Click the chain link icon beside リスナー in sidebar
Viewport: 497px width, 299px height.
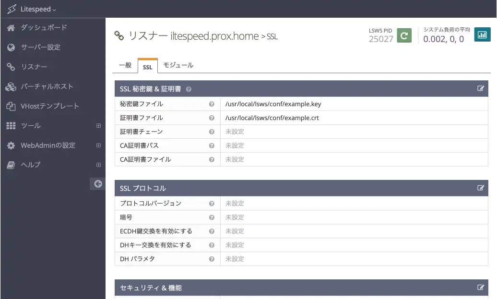tap(11, 66)
